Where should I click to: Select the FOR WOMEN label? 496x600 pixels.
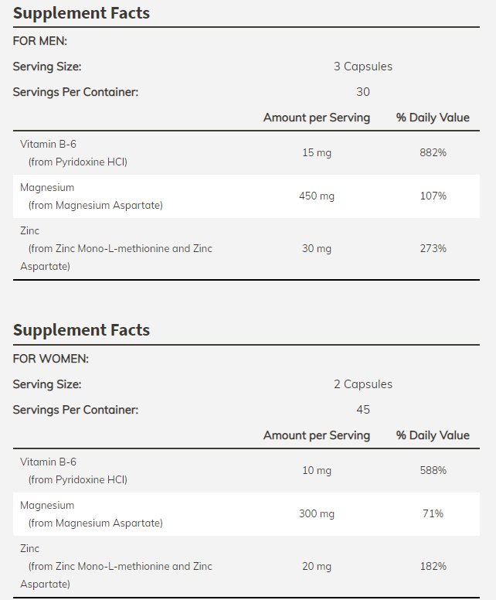click(x=51, y=359)
